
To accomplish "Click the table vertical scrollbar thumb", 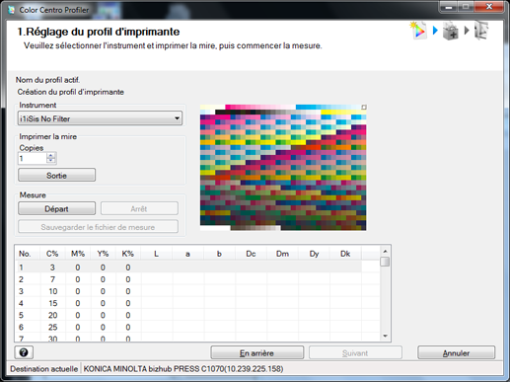I will coord(385,262).
